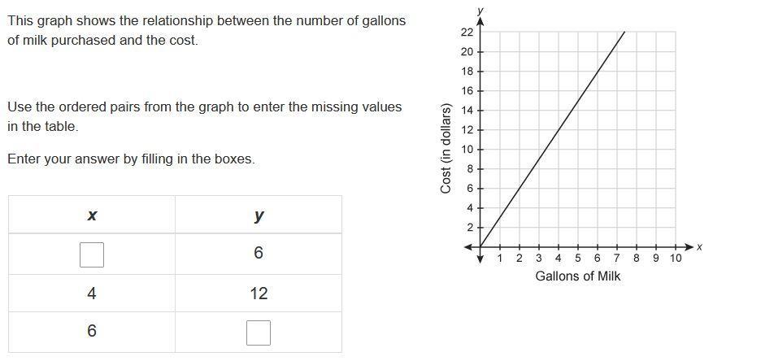Click the tick label 7 on the x-axis
This screenshot has height=361, width=761.
617,258
